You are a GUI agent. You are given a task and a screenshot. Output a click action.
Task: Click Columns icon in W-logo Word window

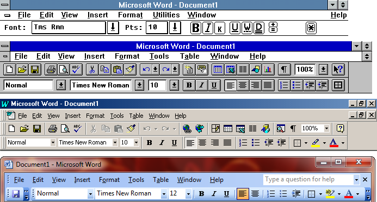[253, 129]
